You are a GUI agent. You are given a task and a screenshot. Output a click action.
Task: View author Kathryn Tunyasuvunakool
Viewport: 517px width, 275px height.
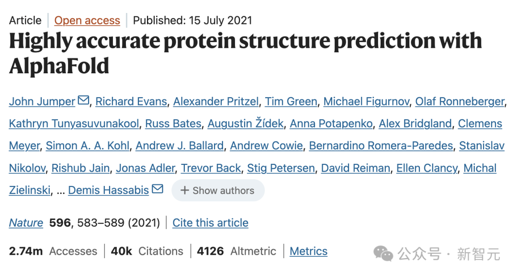click(74, 124)
